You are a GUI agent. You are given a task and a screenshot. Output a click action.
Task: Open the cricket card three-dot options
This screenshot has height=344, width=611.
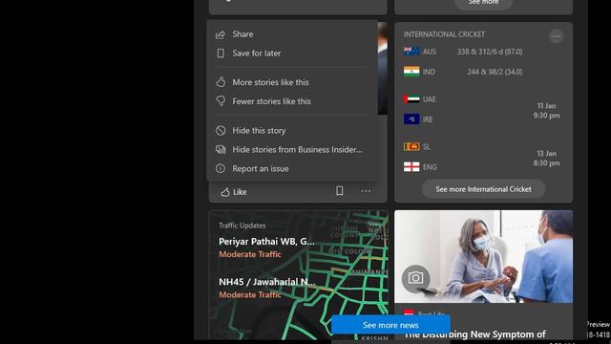556,36
